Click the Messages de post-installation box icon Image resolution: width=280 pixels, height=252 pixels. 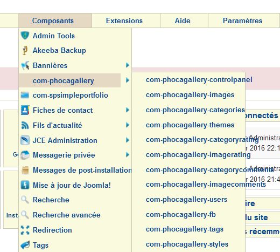tap(25, 170)
